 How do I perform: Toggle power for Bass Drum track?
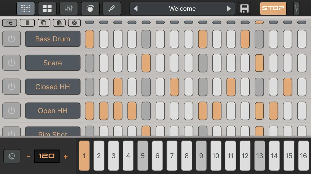12,39
